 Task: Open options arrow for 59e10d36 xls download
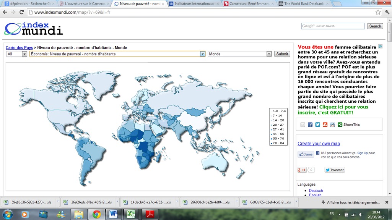pos(58,202)
